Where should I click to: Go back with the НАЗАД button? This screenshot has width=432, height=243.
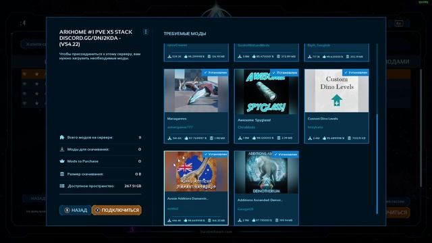pos(75,210)
